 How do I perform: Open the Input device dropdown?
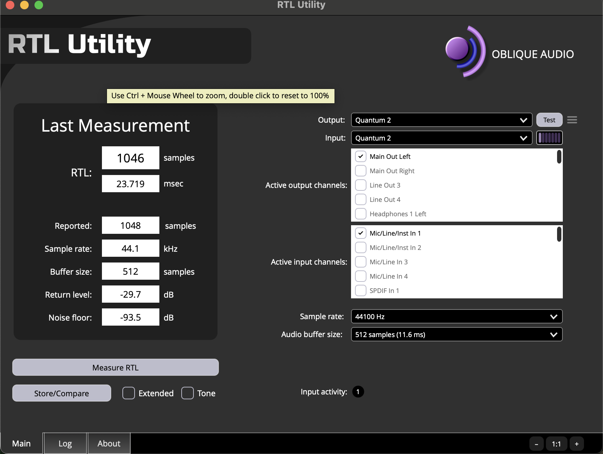point(441,138)
